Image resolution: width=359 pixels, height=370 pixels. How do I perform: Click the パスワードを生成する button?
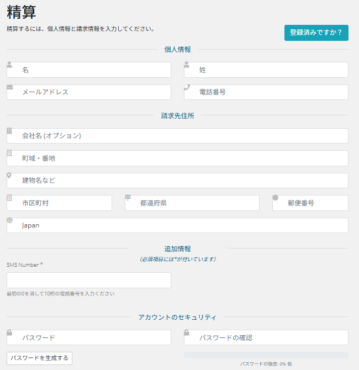point(39,358)
